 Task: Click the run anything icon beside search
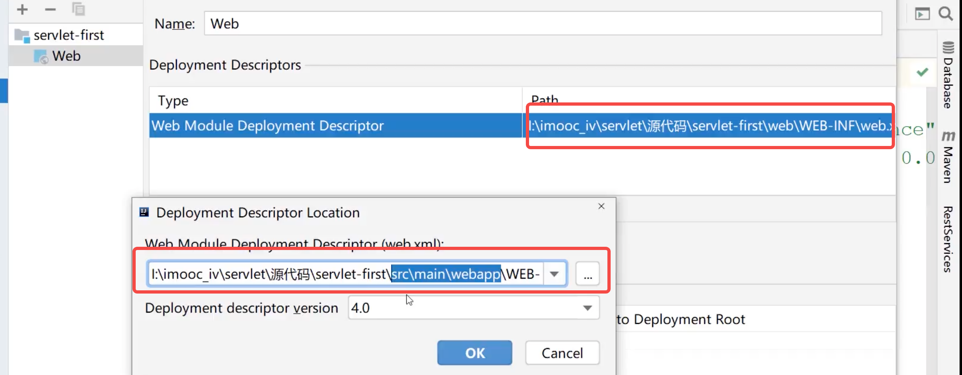922,14
